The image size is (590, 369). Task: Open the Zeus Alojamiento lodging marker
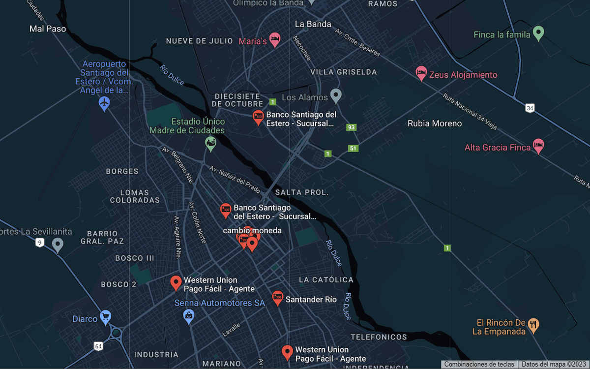pyautogui.click(x=421, y=74)
